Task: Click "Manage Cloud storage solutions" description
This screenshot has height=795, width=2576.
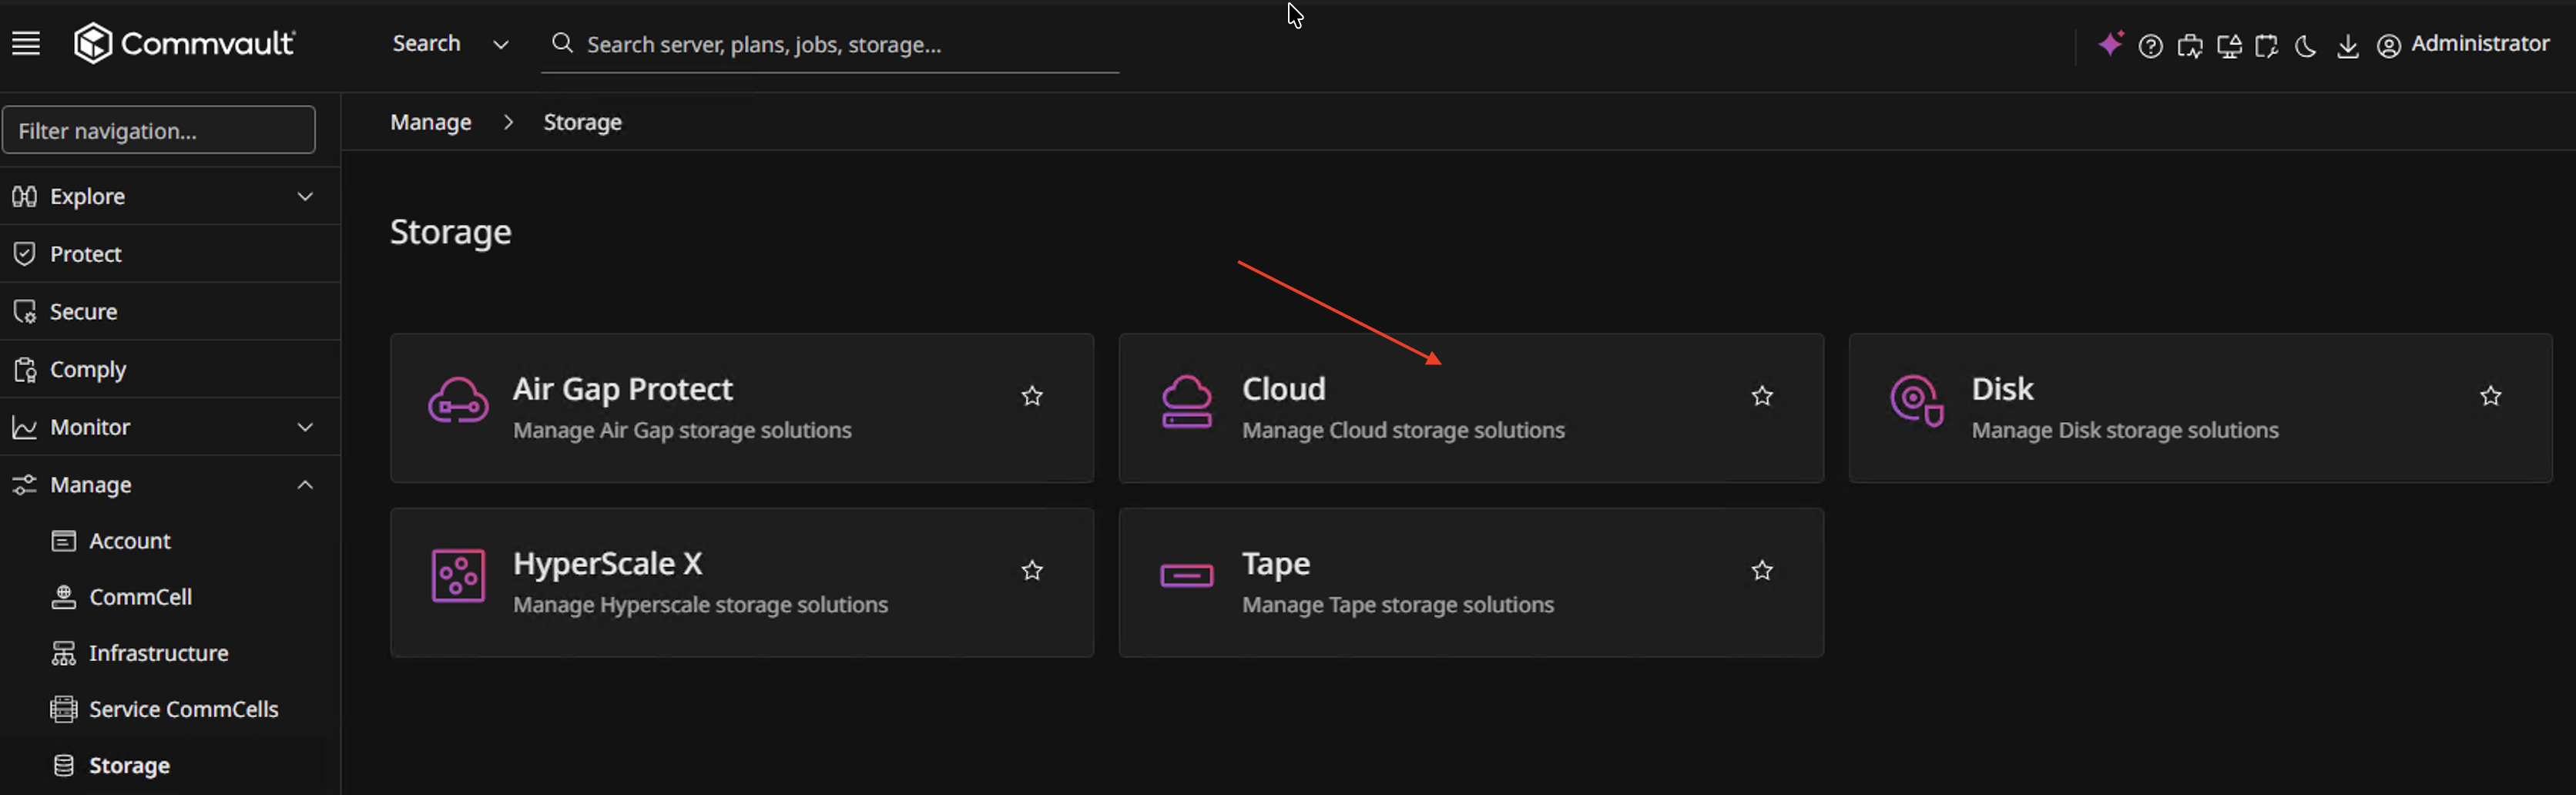Action: pyautogui.click(x=1403, y=430)
